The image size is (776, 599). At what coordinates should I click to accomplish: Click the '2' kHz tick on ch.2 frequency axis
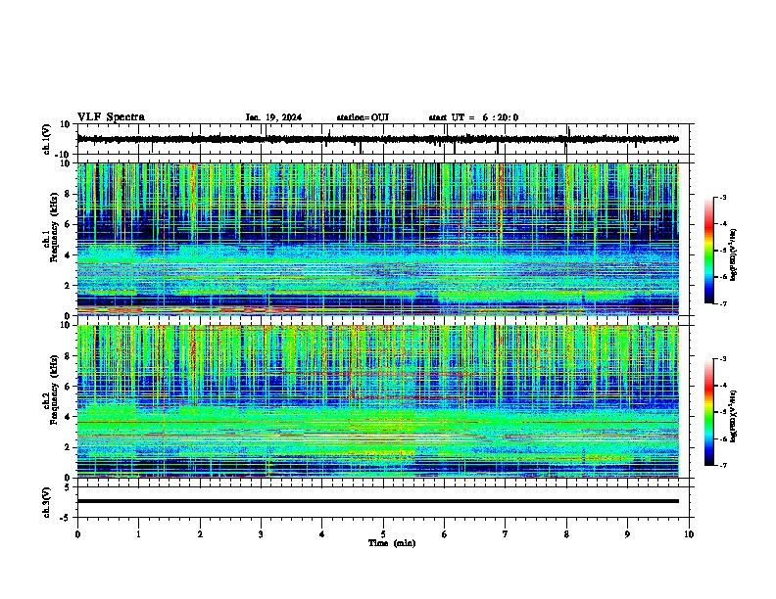coord(70,447)
